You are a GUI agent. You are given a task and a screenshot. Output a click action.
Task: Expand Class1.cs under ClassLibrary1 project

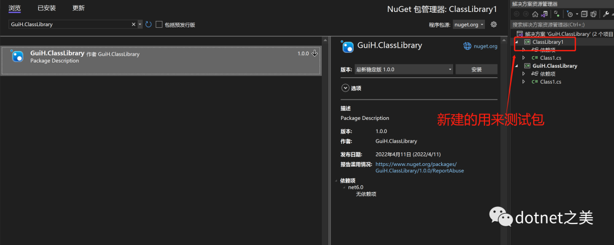point(524,58)
